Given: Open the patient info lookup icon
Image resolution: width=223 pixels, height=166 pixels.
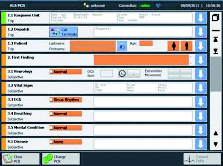Looking at the screenshot, I should click(122, 46).
